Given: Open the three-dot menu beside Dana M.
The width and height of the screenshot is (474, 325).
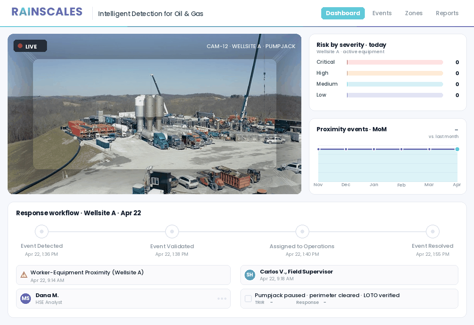Looking at the screenshot, I should (x=222, y=298).
